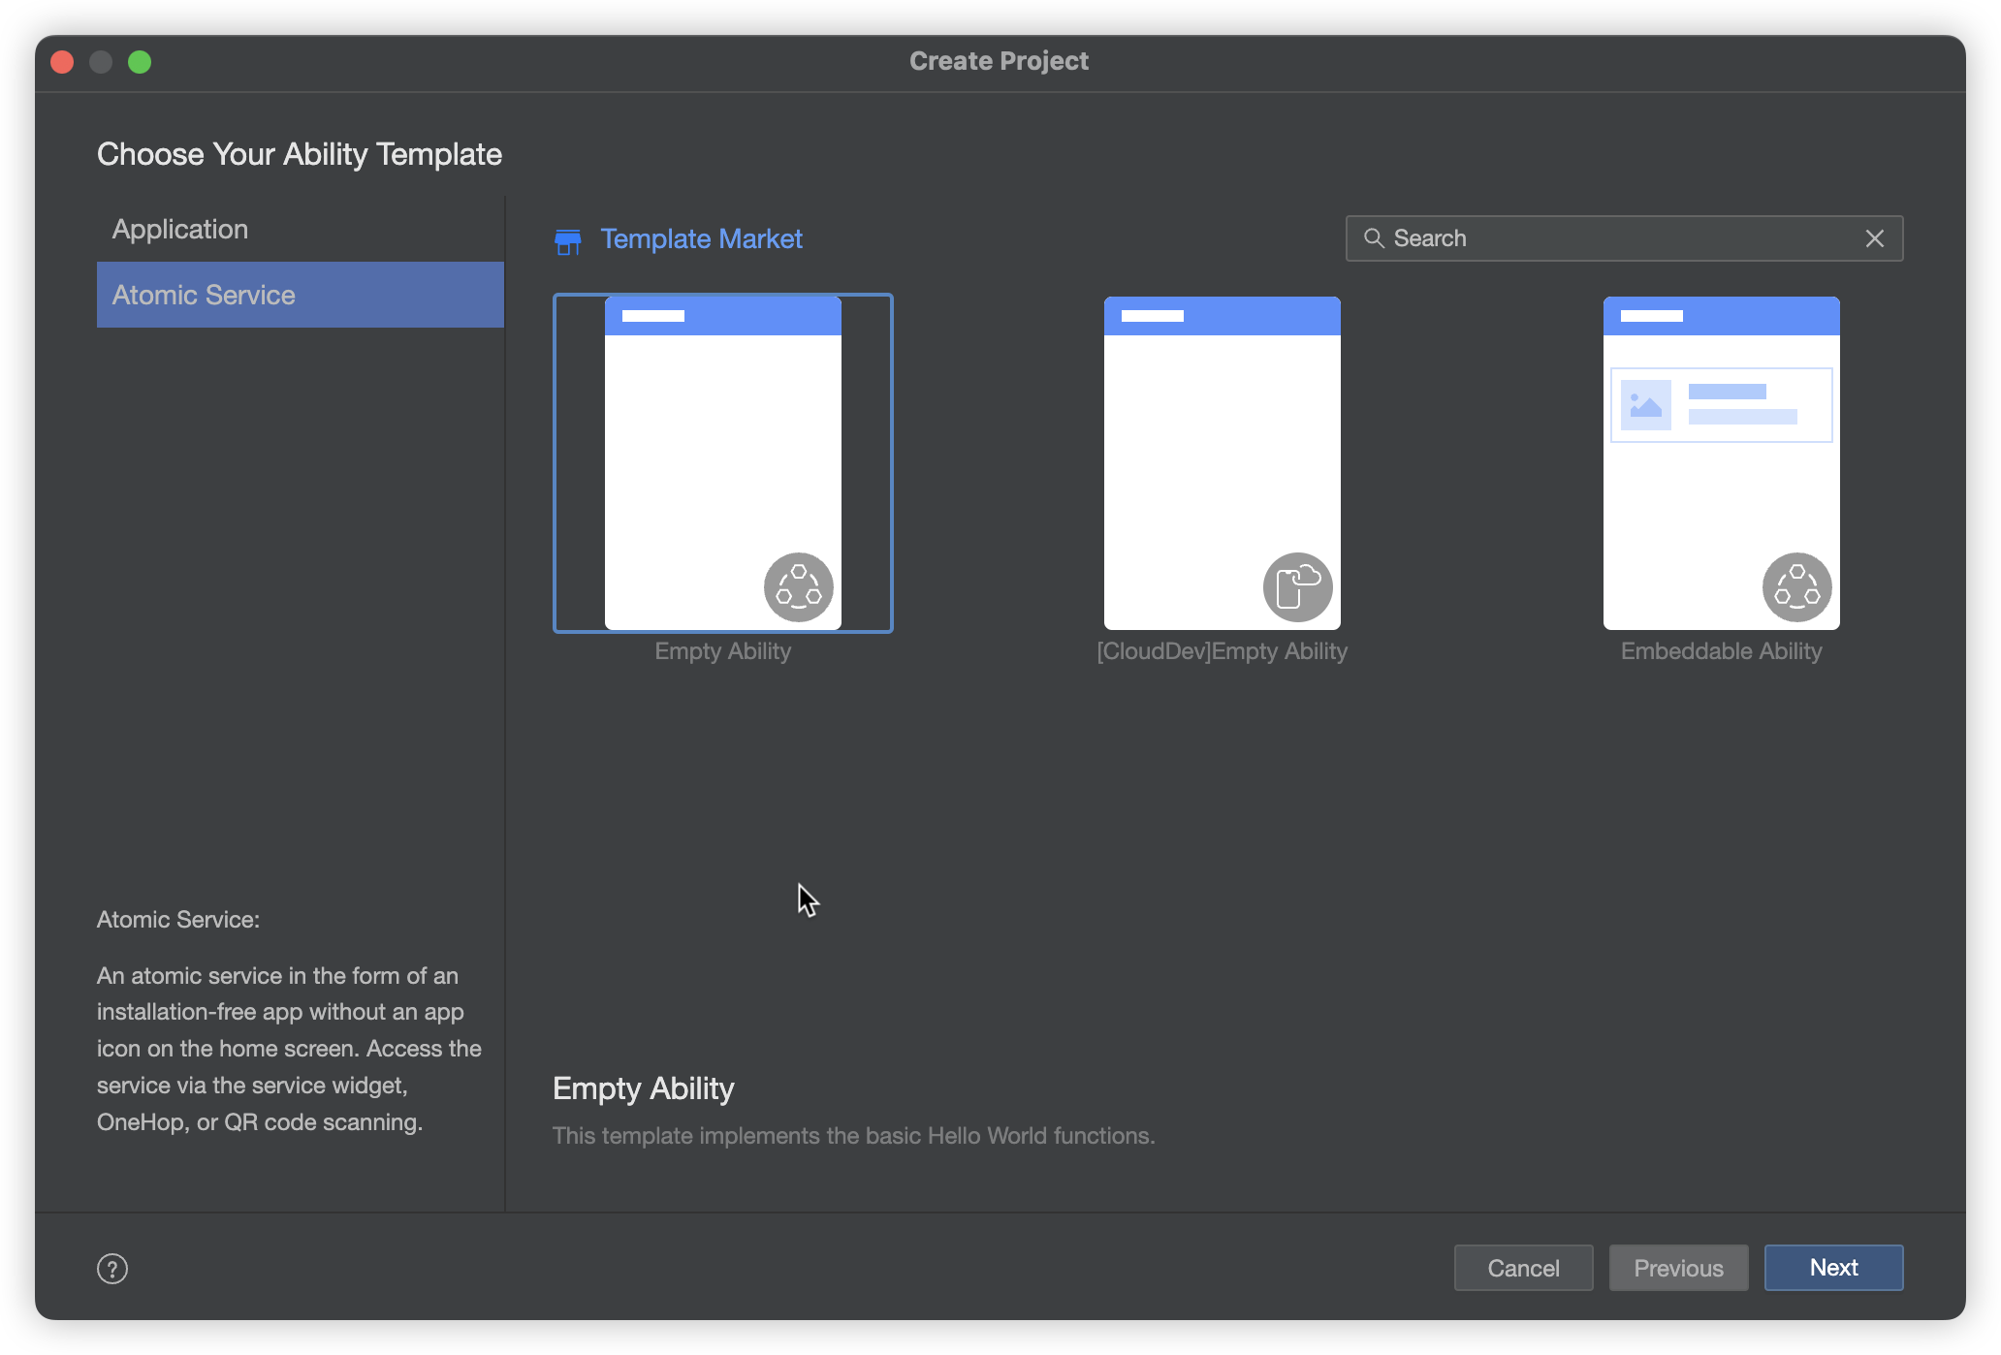
Task: Click the atomic service badge on Embeddable Ability
Action: coord(1796,587)
